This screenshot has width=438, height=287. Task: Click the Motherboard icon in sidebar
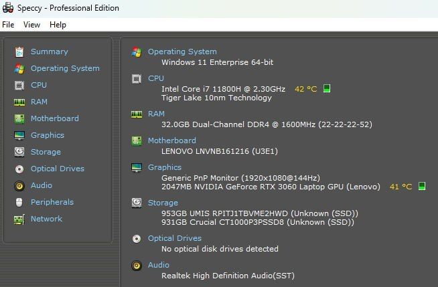coord(19,118)
